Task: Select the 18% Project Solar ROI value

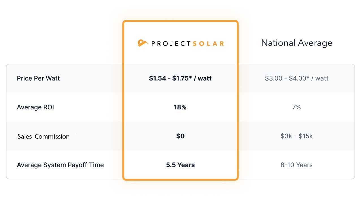Action: click(180, 107)
